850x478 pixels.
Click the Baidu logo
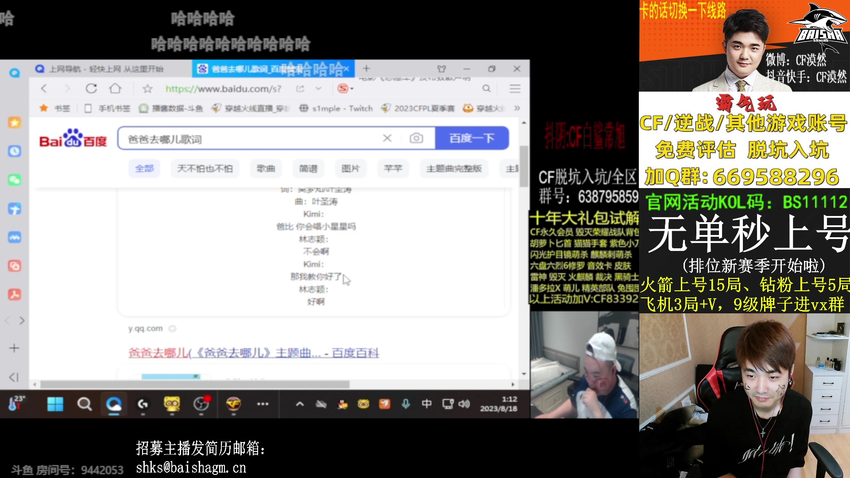tap(73, 139)
